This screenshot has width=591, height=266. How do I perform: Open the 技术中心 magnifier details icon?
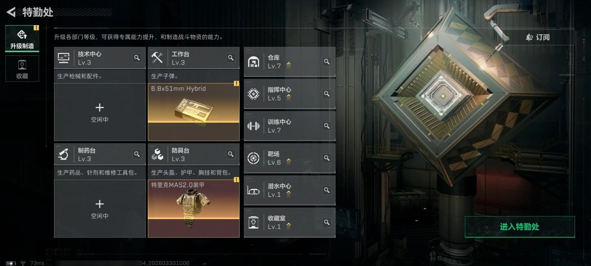tap(137, 58)
